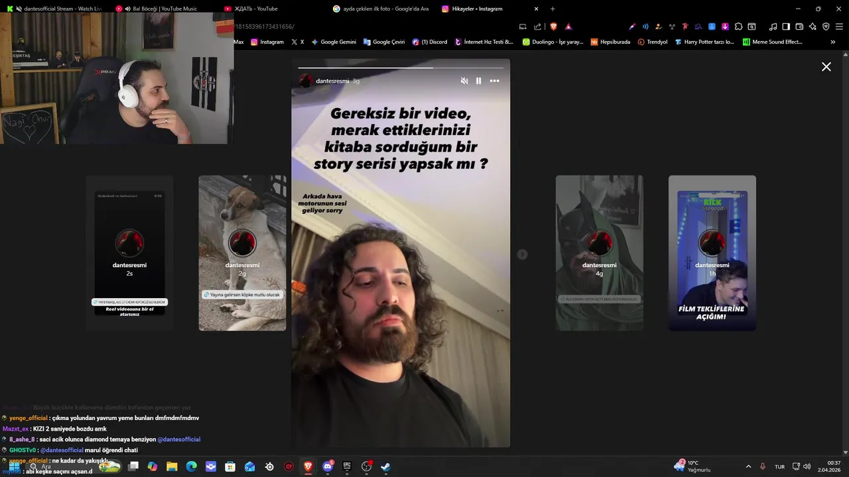Click the microphone tray icon
Viewport: 849px width, 477px height.
[x=763, y=466]
